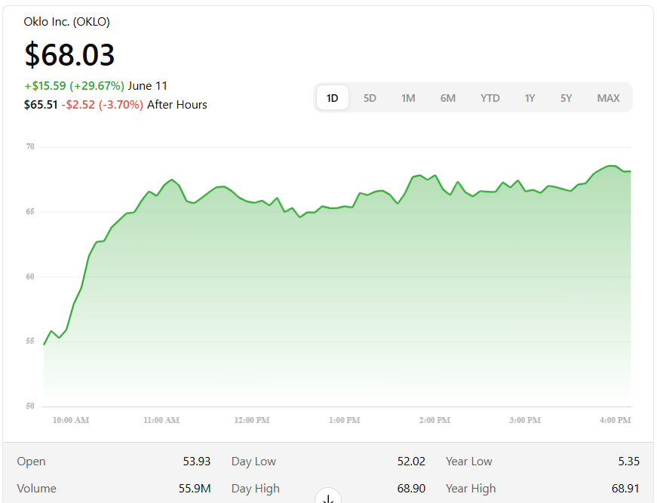The image size is (657, 503).
Task: Click the 70 y-axis label
Action: tap(30, 146)
